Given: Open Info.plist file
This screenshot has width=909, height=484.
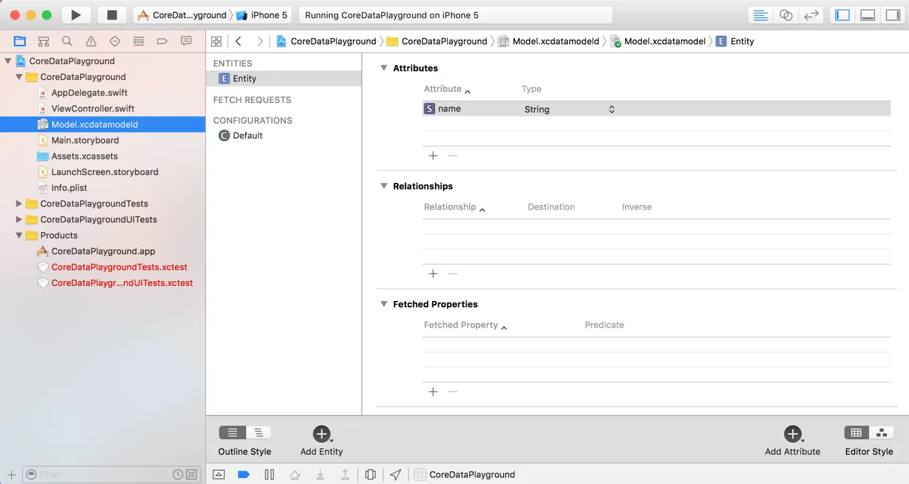Looking at the screenshot, I should pyautogui.click(x=68, y=188).
